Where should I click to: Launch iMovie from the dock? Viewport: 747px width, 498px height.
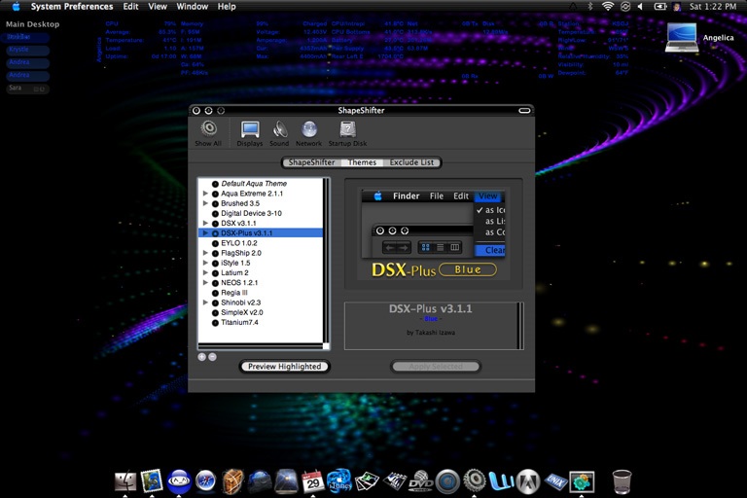395,481
